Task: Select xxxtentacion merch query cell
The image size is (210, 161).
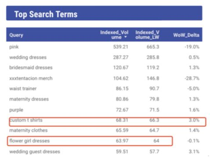Action: (31, 78)
